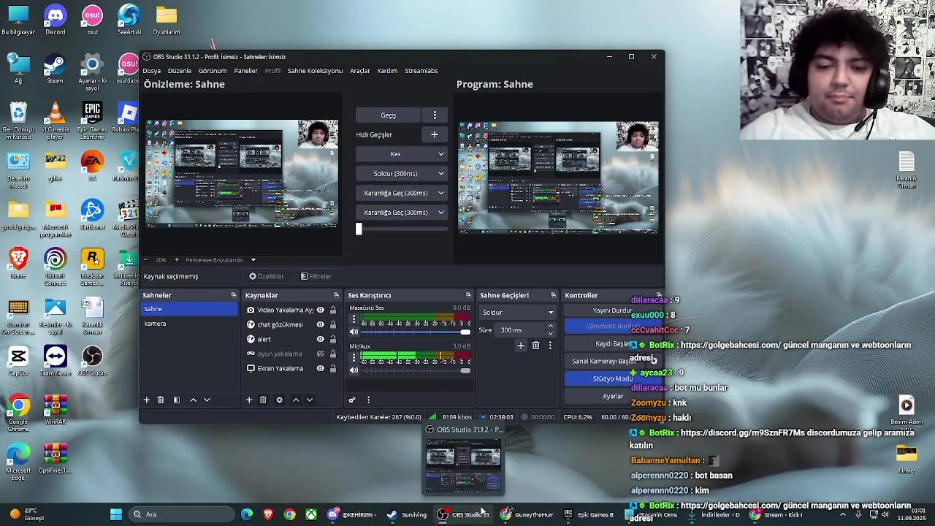Open Özellikler for the selected source
The height and width of the screenshot is (526, 935).
267,276
